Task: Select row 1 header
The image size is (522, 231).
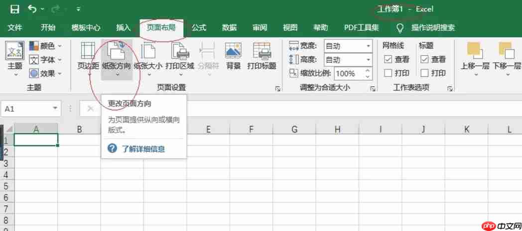Action: tap(6, 140)
